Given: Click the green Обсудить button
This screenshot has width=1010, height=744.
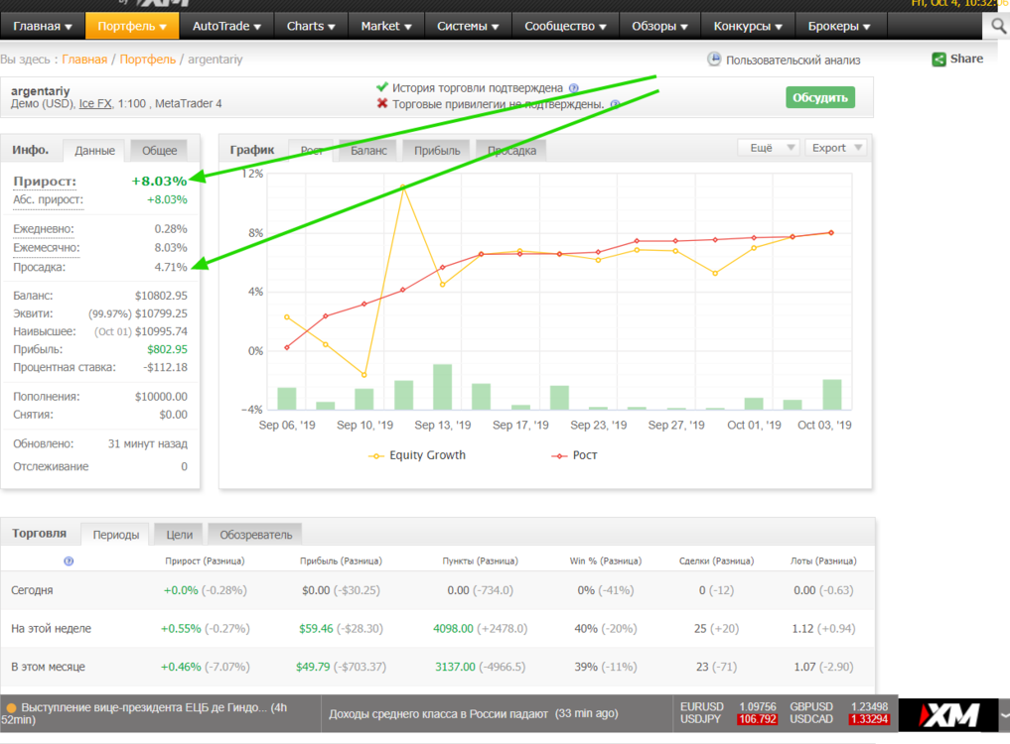Looking at the screenshot, I should coord(820,98).
